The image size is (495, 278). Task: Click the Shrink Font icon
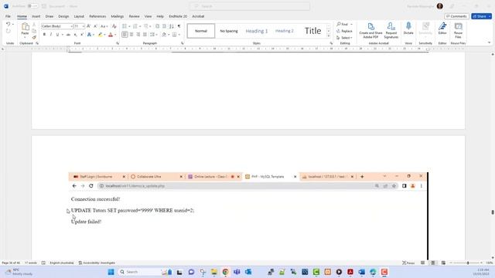tap(95, 26)
